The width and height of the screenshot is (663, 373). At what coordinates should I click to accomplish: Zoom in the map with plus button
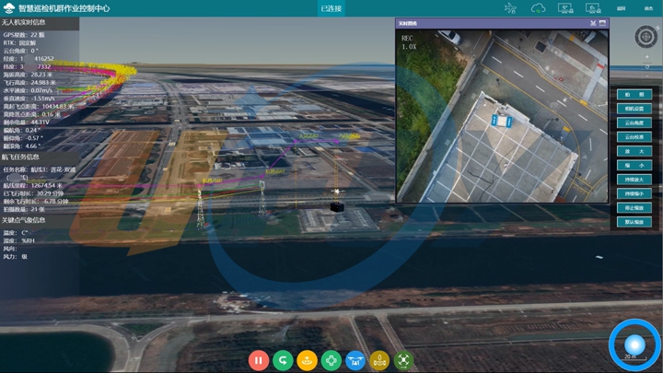pyautogui.click(x=647, y=57)
